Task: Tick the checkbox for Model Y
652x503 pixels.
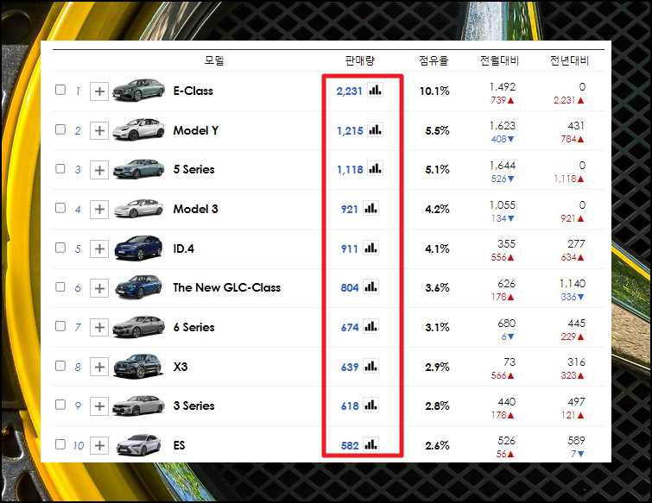Action: click(60, 129)
